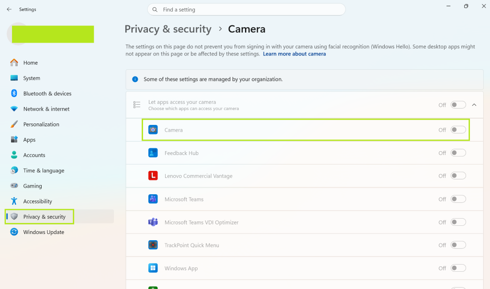The width and height of the screenshot is (490, 289).
Task: Click Choose which apps can access text
Action: (x=193, y=109)
